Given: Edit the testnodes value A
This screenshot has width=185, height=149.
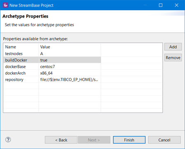Looking at the screenshot, I should tap(42, 54).
